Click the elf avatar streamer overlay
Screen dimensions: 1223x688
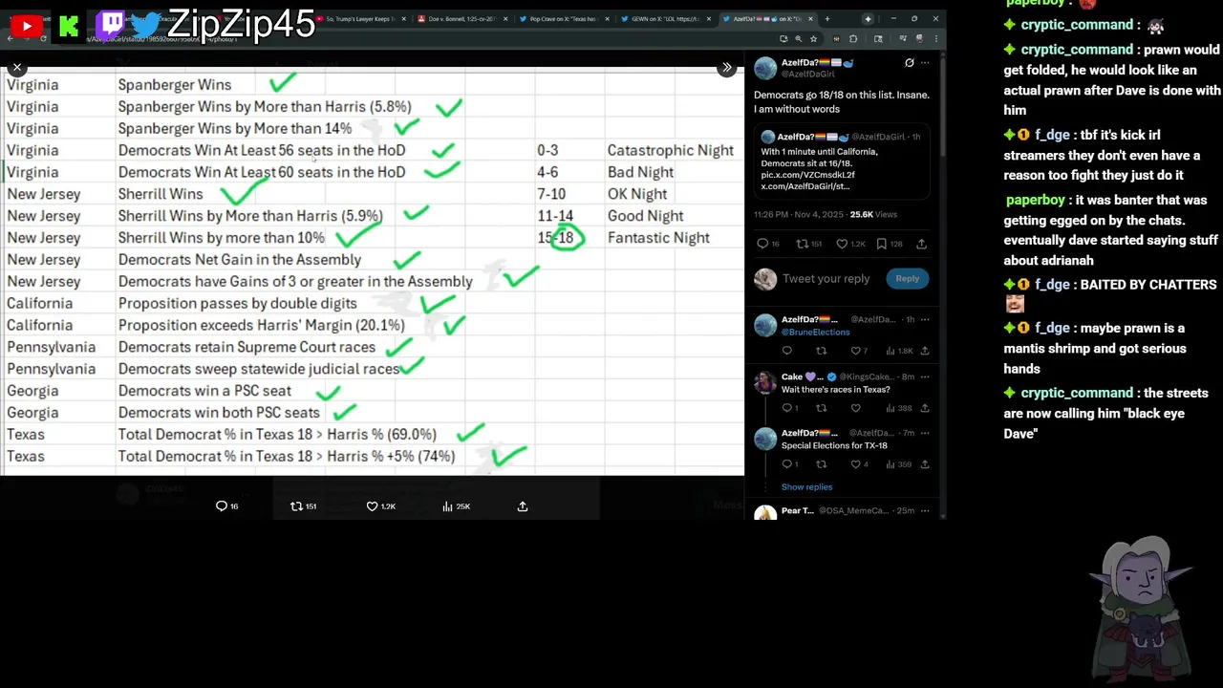pyautogui.click(x=1144, y=607)
